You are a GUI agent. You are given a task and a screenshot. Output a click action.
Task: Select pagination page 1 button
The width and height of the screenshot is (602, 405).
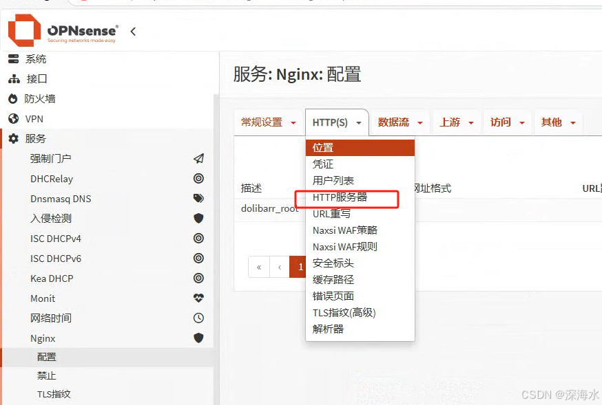point(298,267)
